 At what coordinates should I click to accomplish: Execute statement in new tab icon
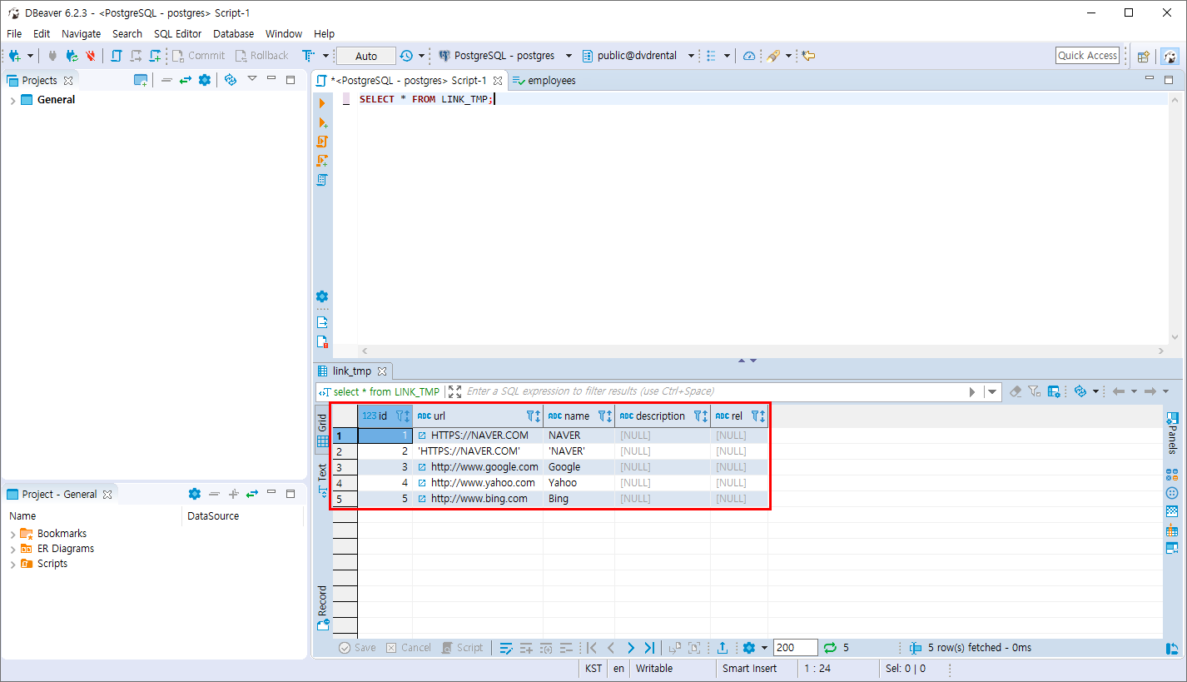[323, 122]
